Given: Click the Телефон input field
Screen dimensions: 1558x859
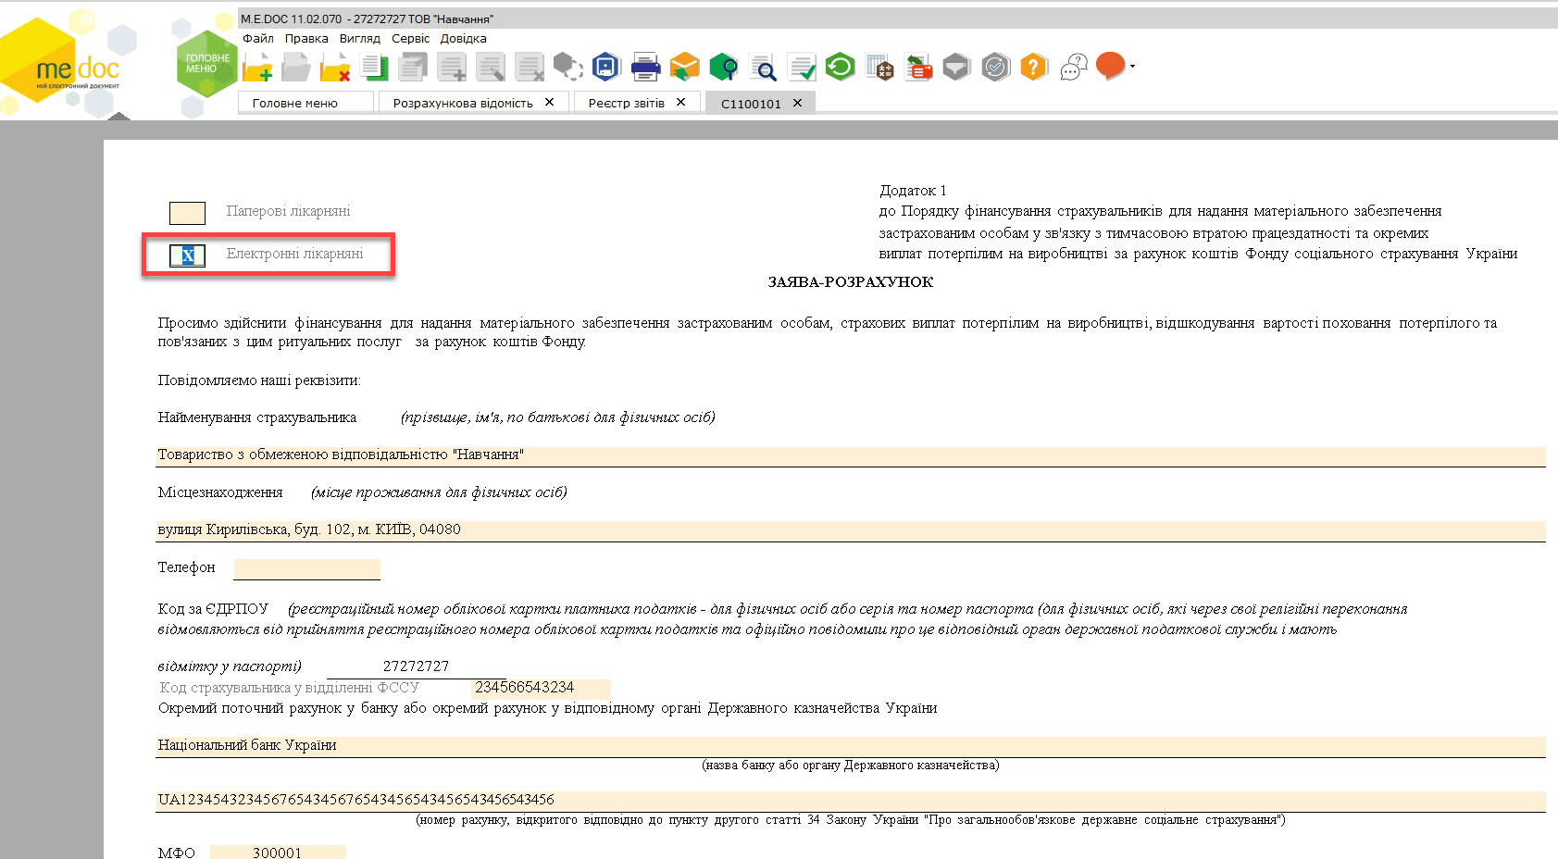Looking at the screenshot, I should pos(307,568).
